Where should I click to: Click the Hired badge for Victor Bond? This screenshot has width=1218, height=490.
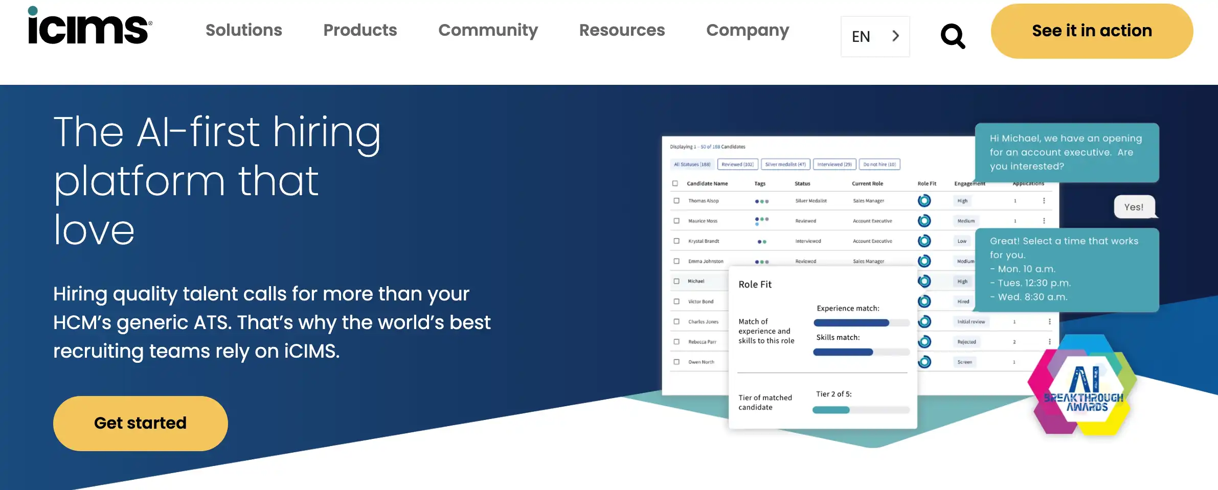[963, 301]
